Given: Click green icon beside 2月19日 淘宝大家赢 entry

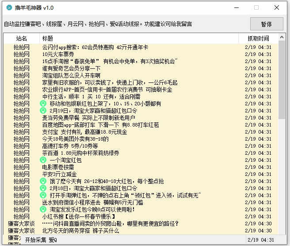Looking at the screenshot, I should tap(43, 111).
